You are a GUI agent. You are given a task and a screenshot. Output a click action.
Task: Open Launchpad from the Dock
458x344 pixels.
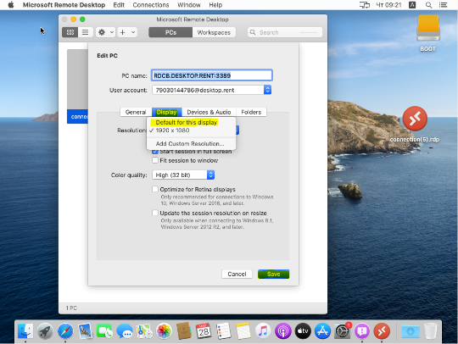click(45, 331)
